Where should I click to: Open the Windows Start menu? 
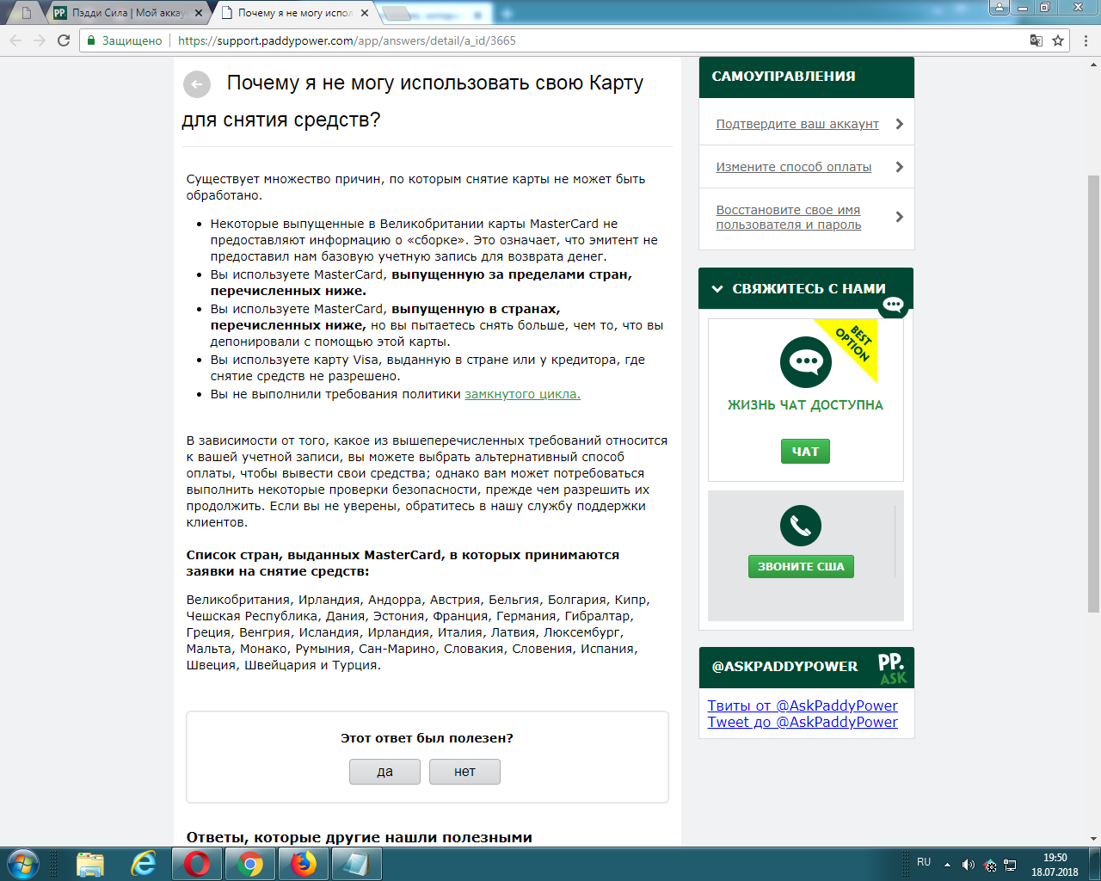click(x=22, y=864)
